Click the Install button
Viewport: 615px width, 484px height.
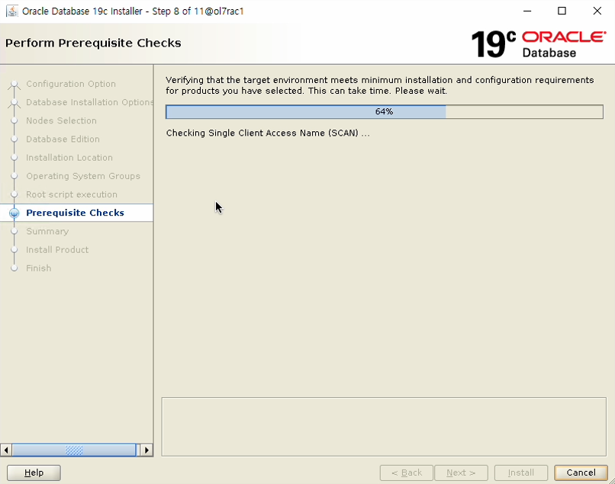[521, 473]
